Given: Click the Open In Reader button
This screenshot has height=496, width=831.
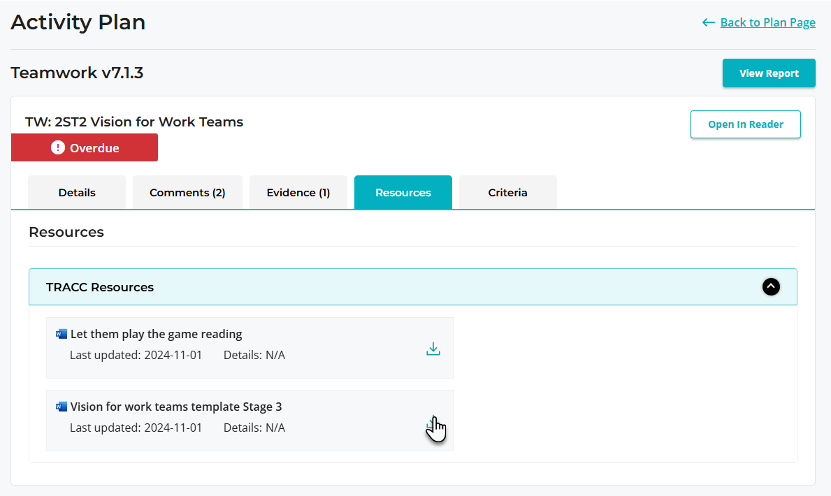Looking at the screenshot, I should tap(746, 124).
